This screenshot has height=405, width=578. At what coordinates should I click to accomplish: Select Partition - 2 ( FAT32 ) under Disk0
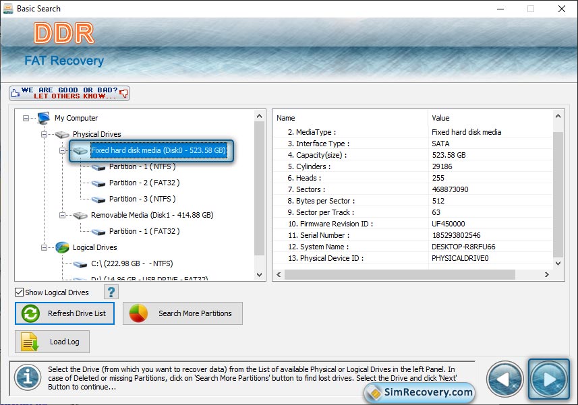[x=144, y=183]
